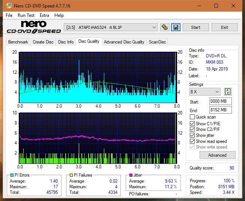Minimize the Nero CD-DVD Speed window

[x=199, y=6]
